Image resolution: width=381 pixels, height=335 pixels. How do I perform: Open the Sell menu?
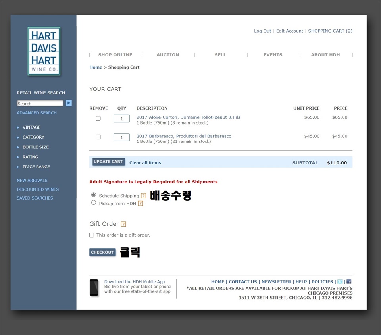pos(220,55)
